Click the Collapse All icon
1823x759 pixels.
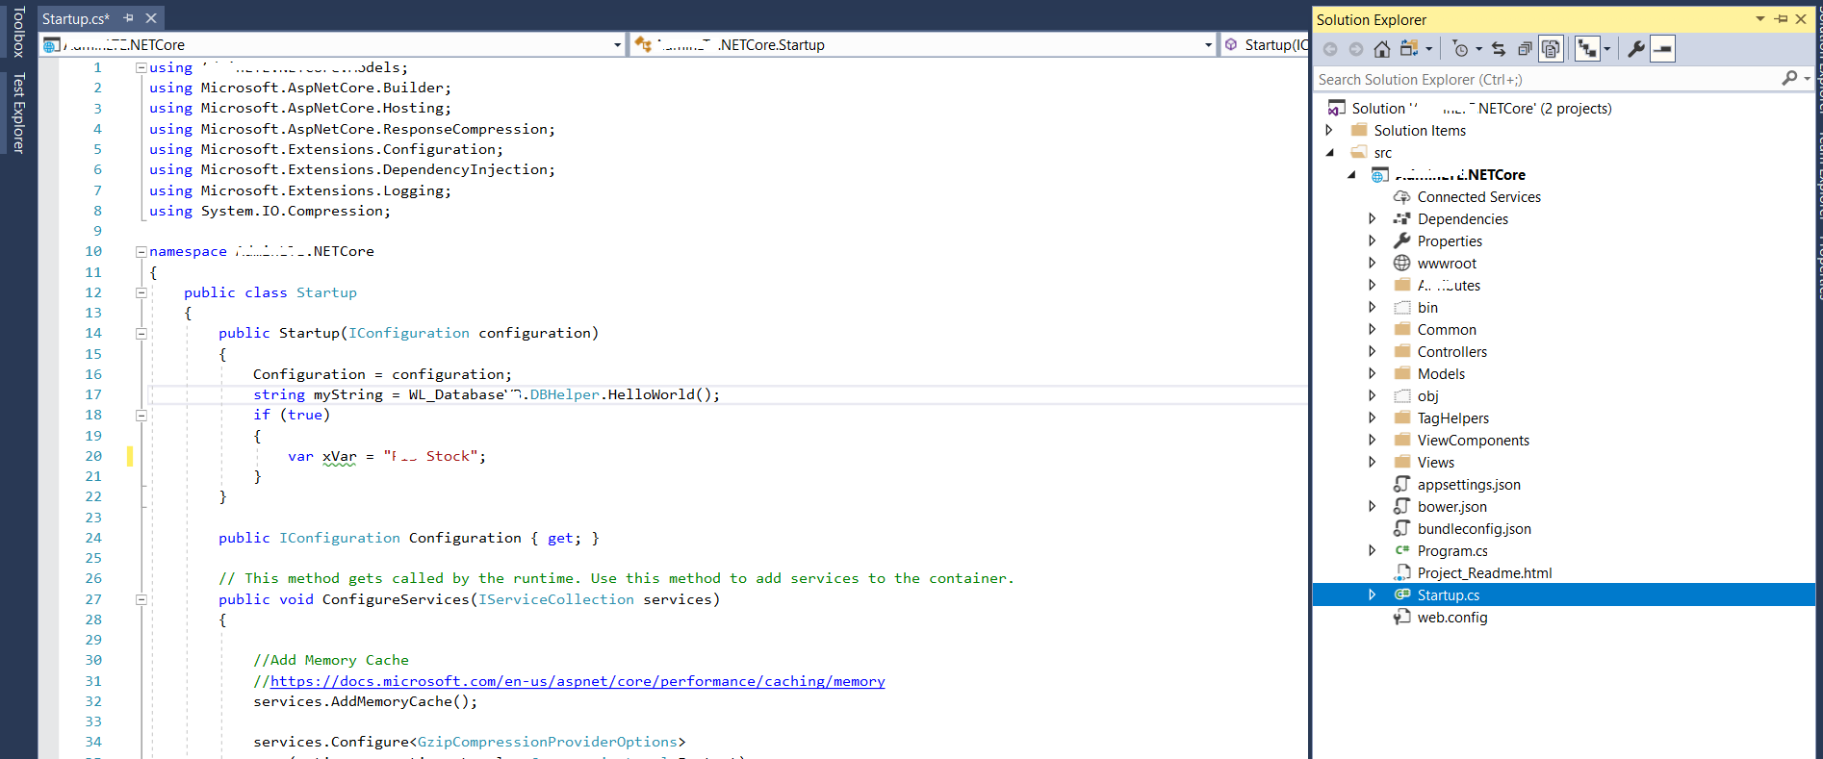point(1525,49)
